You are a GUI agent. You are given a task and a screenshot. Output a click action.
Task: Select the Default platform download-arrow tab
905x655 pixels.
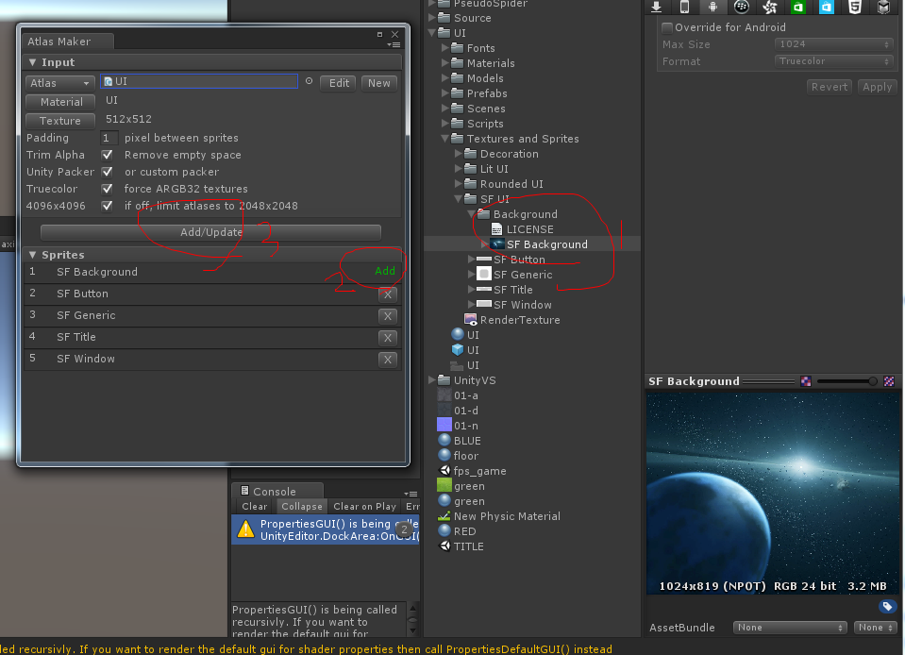pos(656,7)
